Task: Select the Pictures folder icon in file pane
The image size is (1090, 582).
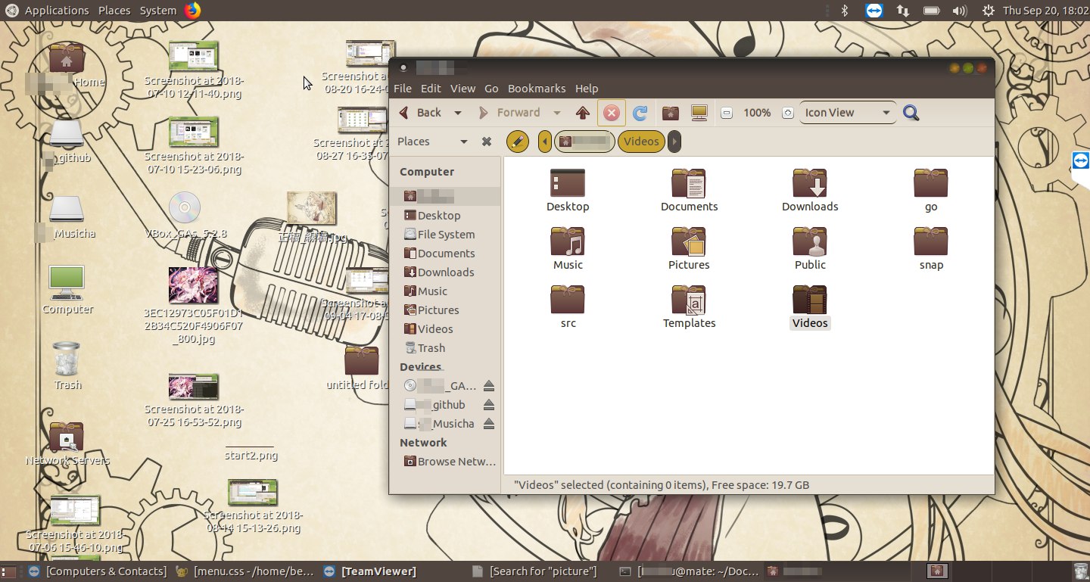Action: point(689,241)
